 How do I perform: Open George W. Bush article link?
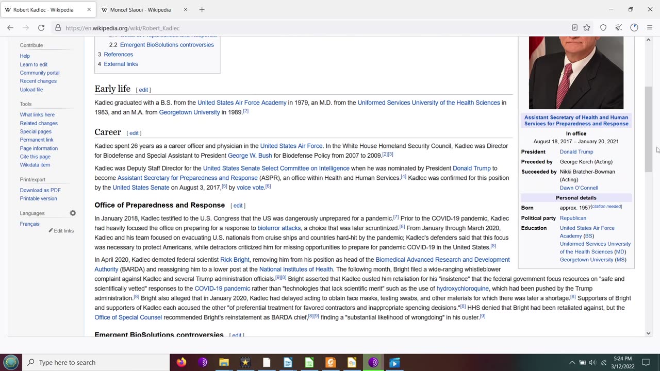click(250, 155)
